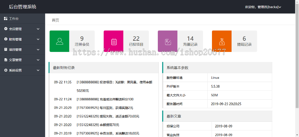This screenshot has width=299, height=137.
Task: Expand the 项目管理 menu chevron
Action: click(38, 49)
